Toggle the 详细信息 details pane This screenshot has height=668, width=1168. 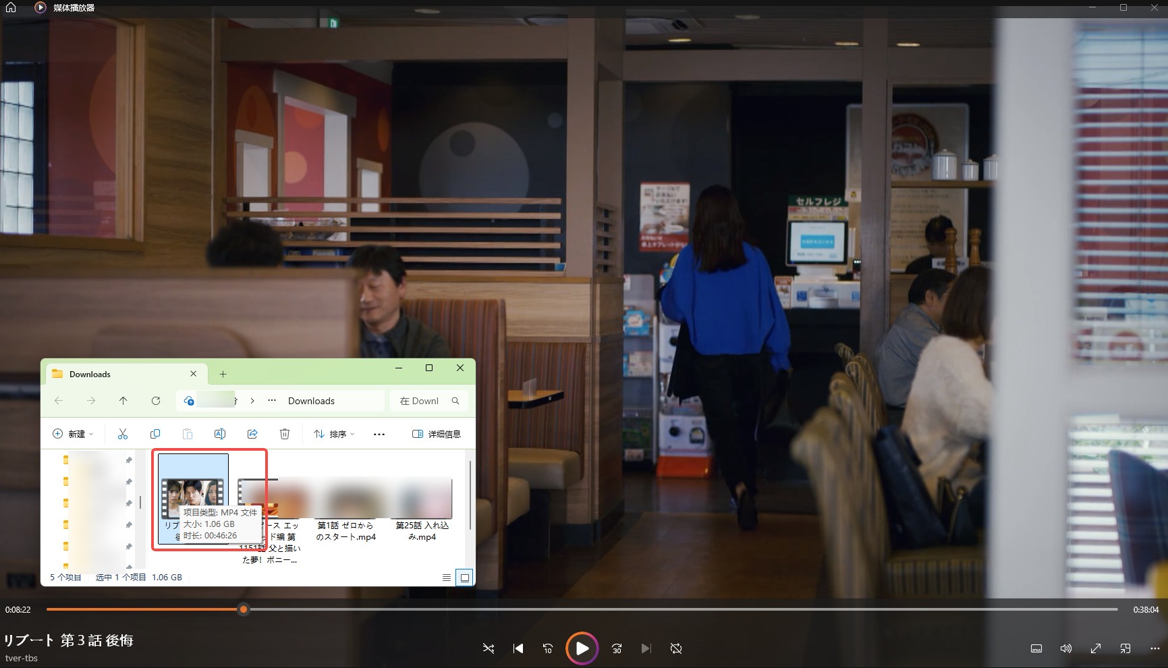437,434
